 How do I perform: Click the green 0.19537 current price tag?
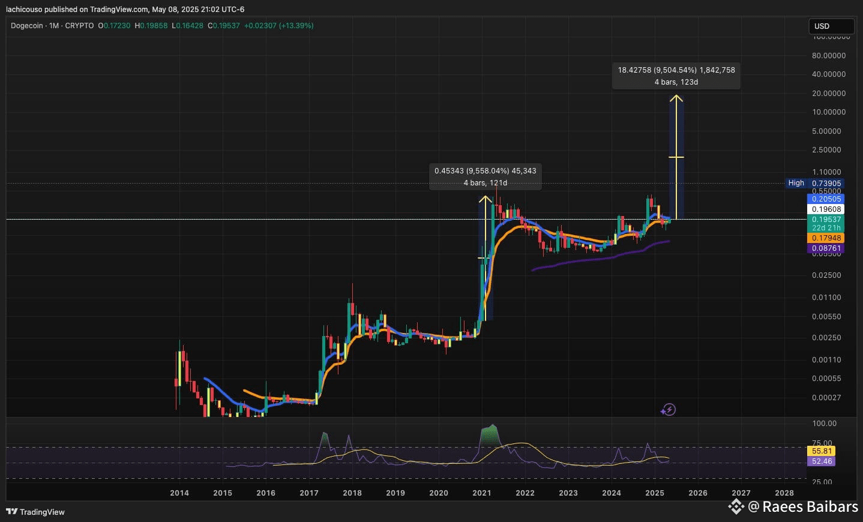pos(826,220)
